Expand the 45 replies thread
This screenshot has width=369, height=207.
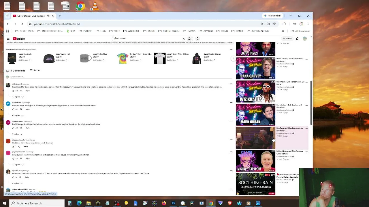pyautogui.click(x=18, y=116)
